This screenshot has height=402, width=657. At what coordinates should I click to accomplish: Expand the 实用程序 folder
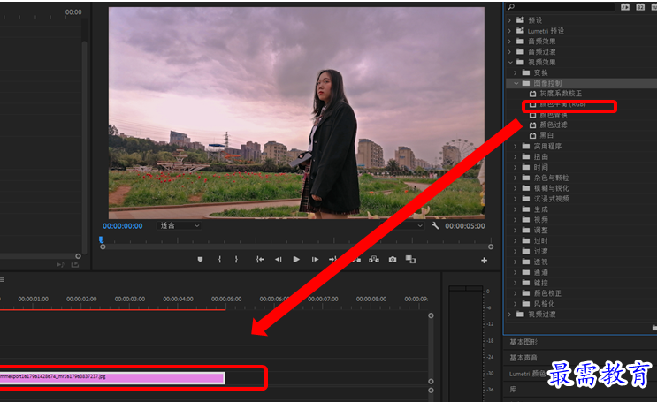pos(516,146)
